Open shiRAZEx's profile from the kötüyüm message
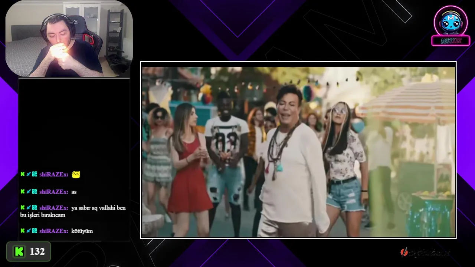Viewport: 475px width, 267px height. pos(54,231)
